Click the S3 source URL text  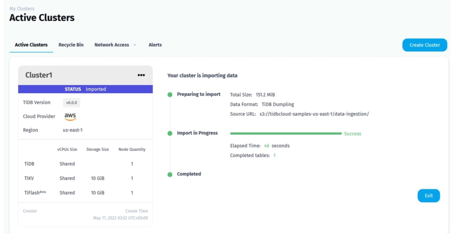click(x=314, y=114)
